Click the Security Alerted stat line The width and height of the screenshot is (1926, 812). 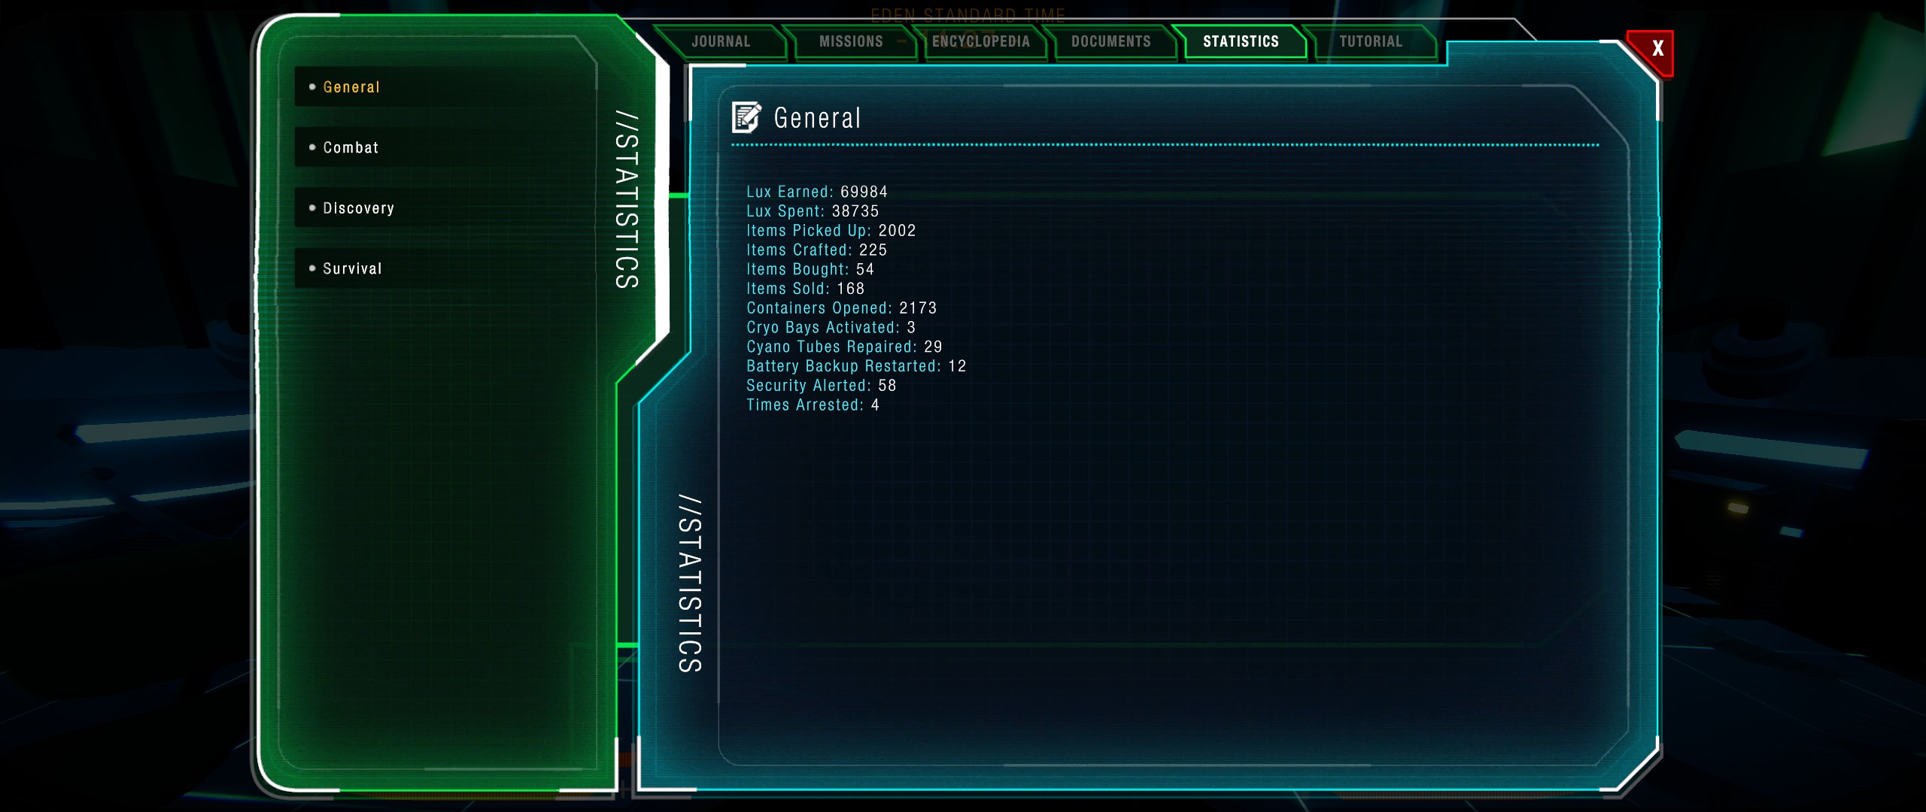pyautogui.click(x=822, y=386)
